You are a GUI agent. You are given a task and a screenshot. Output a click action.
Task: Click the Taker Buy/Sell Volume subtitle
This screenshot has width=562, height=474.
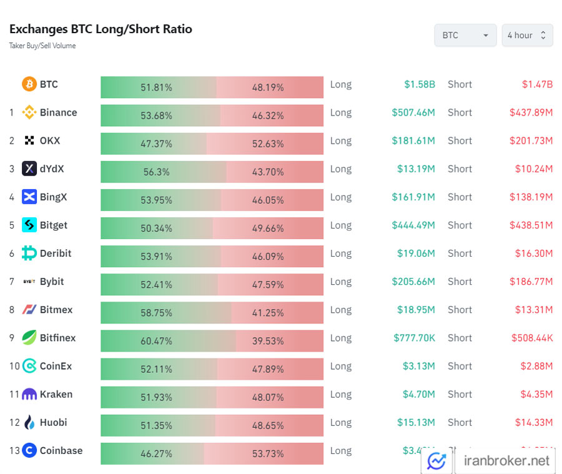coord(42,46)
